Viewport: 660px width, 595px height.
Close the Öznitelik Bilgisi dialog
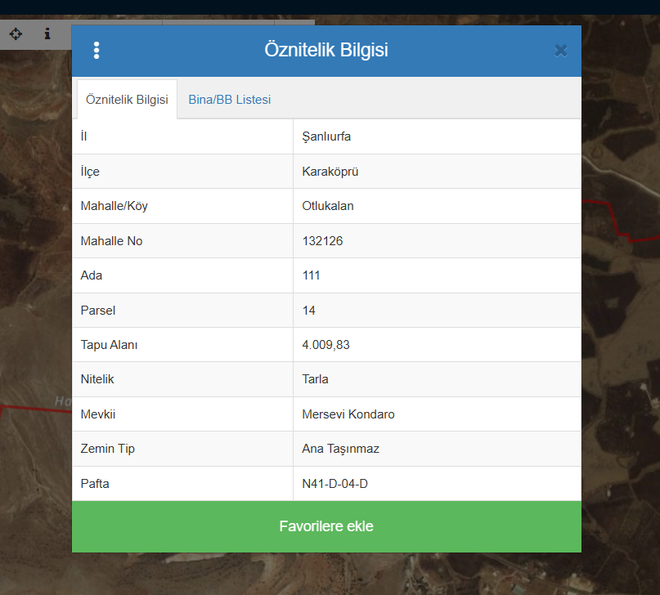tap(560, 51)
